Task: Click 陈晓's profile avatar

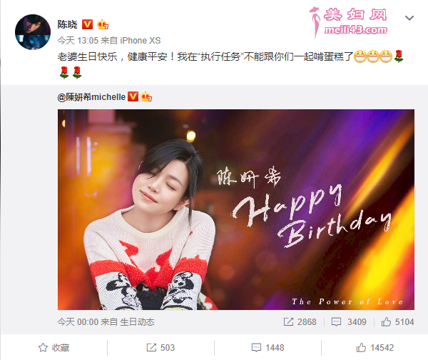Action: point(33,32)
